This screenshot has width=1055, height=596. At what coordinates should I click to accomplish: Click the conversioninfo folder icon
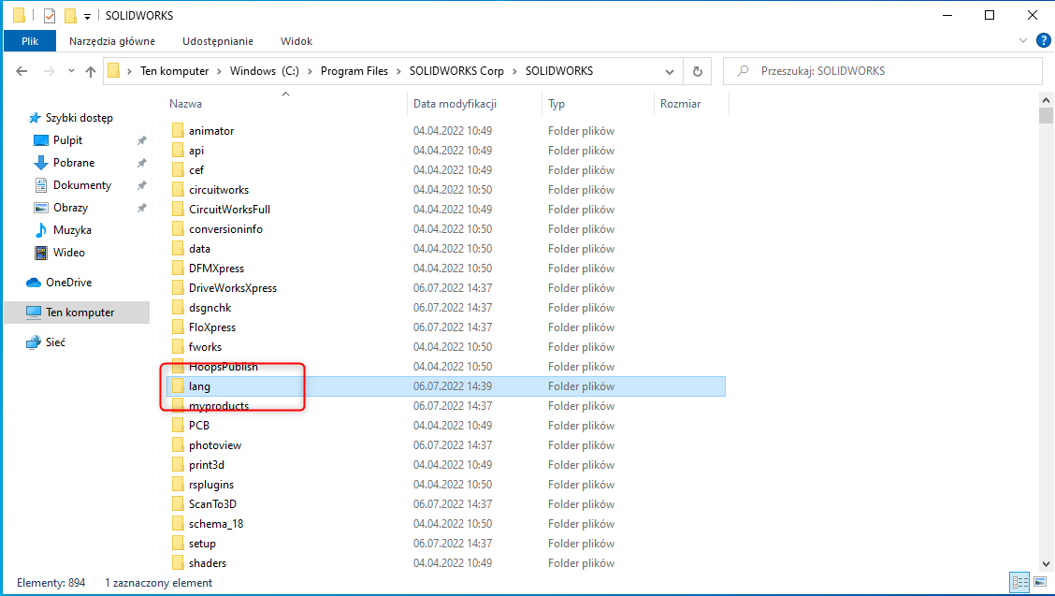click(178, 229)
